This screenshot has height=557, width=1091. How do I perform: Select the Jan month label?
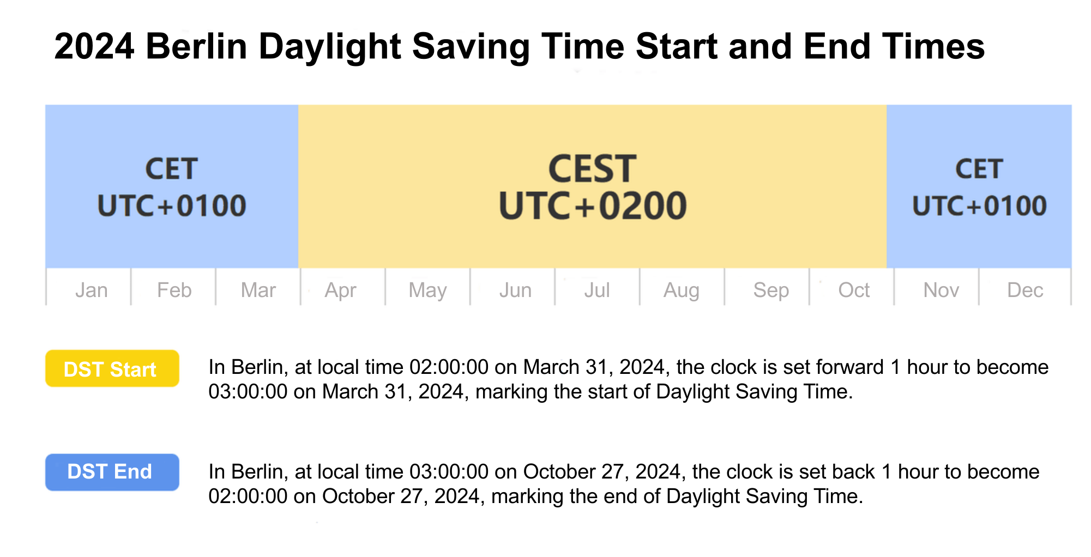coord(91,290)
